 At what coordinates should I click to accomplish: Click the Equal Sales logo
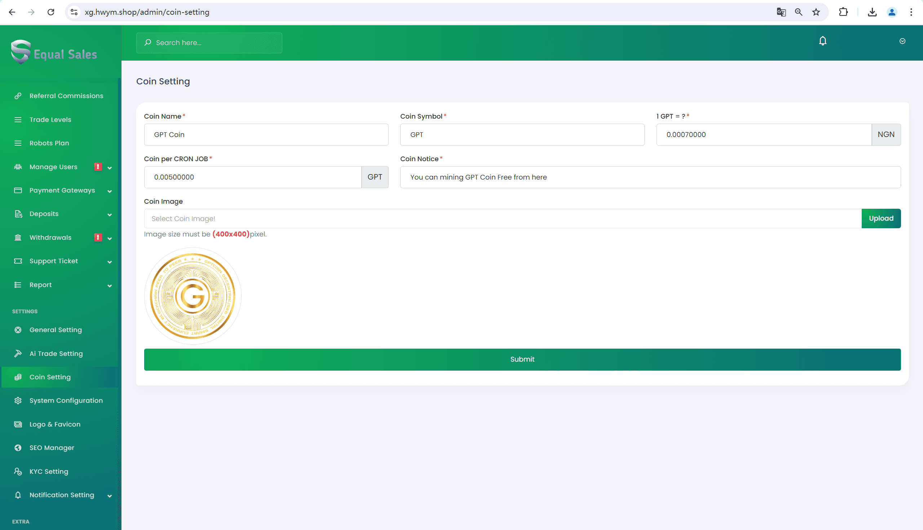[x=54, y=53]
